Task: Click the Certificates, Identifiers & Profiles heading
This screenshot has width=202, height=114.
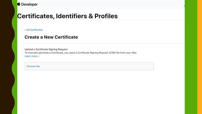Action: click(67, 16)
